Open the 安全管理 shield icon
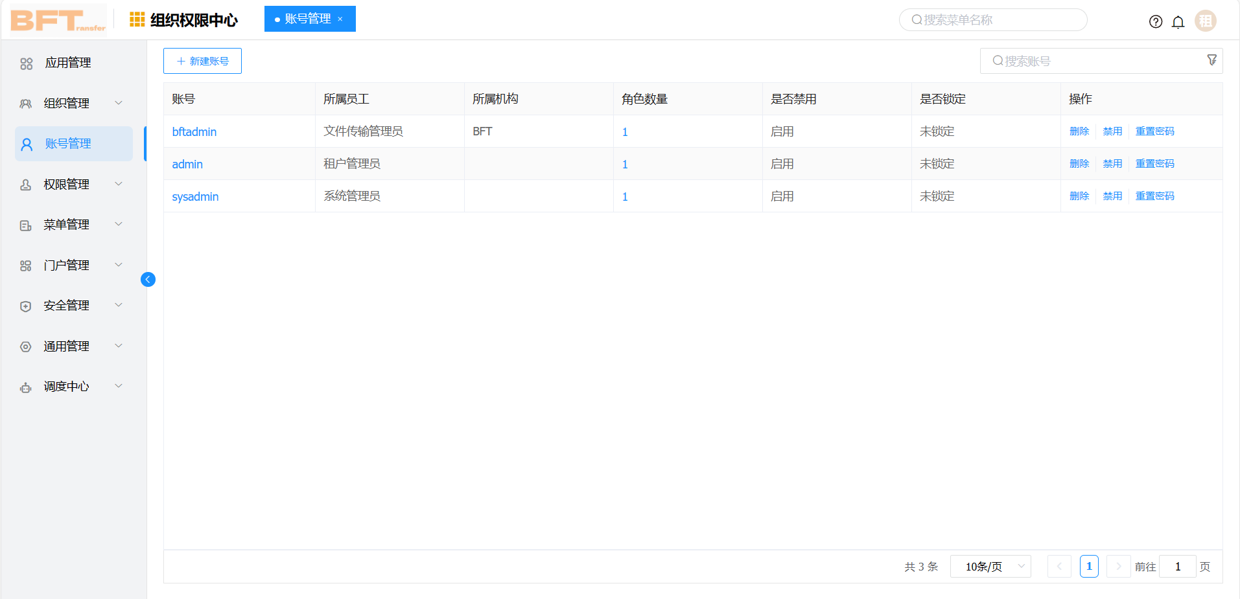 click(x=25, y=305)
